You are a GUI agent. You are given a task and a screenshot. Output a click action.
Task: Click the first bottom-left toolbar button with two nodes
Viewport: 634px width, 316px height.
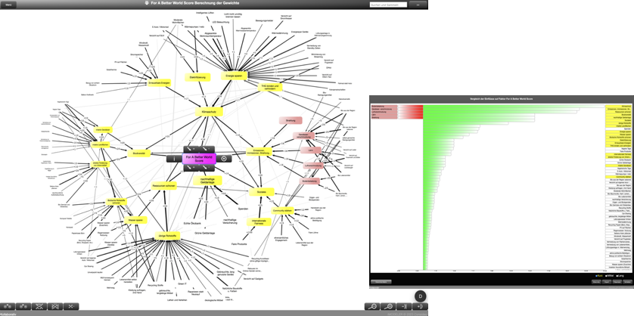[8, 306]
